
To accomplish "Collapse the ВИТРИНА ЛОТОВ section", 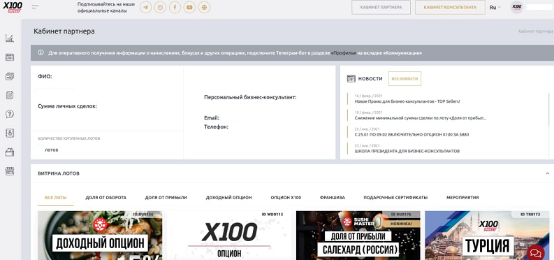I will (x=547, y=173).
